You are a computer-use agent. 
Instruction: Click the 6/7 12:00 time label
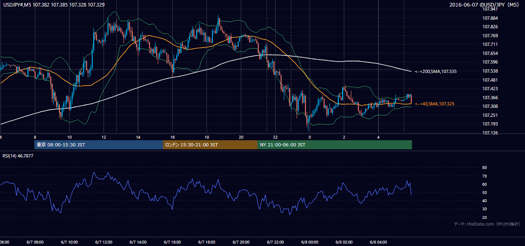(x=104, y=242)
